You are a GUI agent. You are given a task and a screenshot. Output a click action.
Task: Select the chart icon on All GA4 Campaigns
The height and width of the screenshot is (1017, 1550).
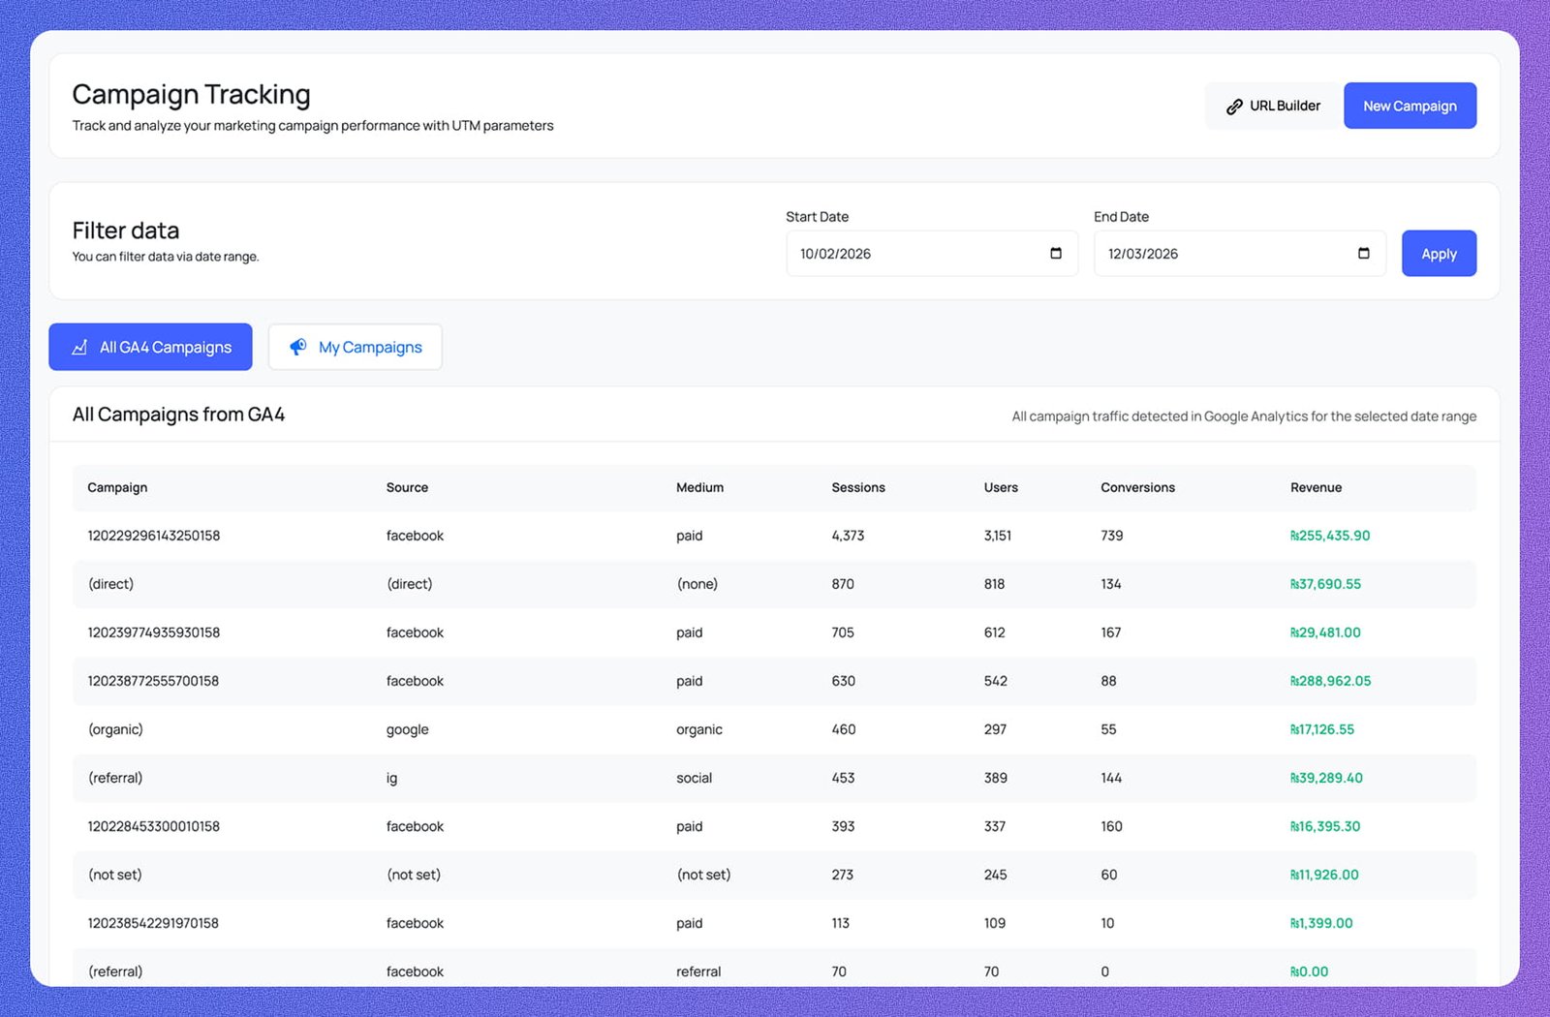coord(78,347)
